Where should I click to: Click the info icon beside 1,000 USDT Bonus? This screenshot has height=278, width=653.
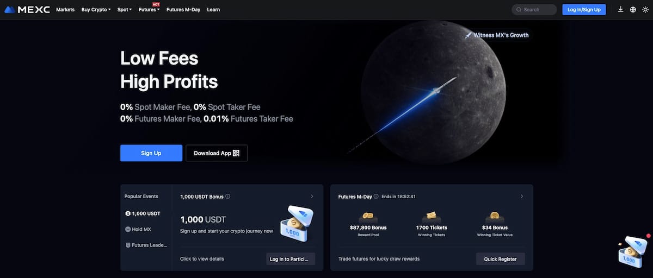(227, 197)
